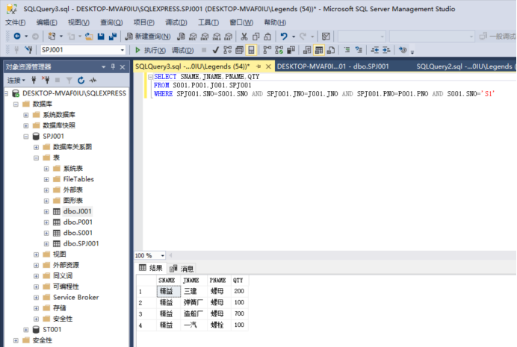
Task: Click the Paste clipboard icon
Action: [x=267, y=37]
